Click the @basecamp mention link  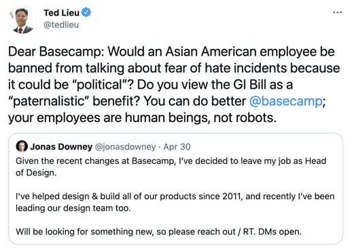click(x=285, y=101)
